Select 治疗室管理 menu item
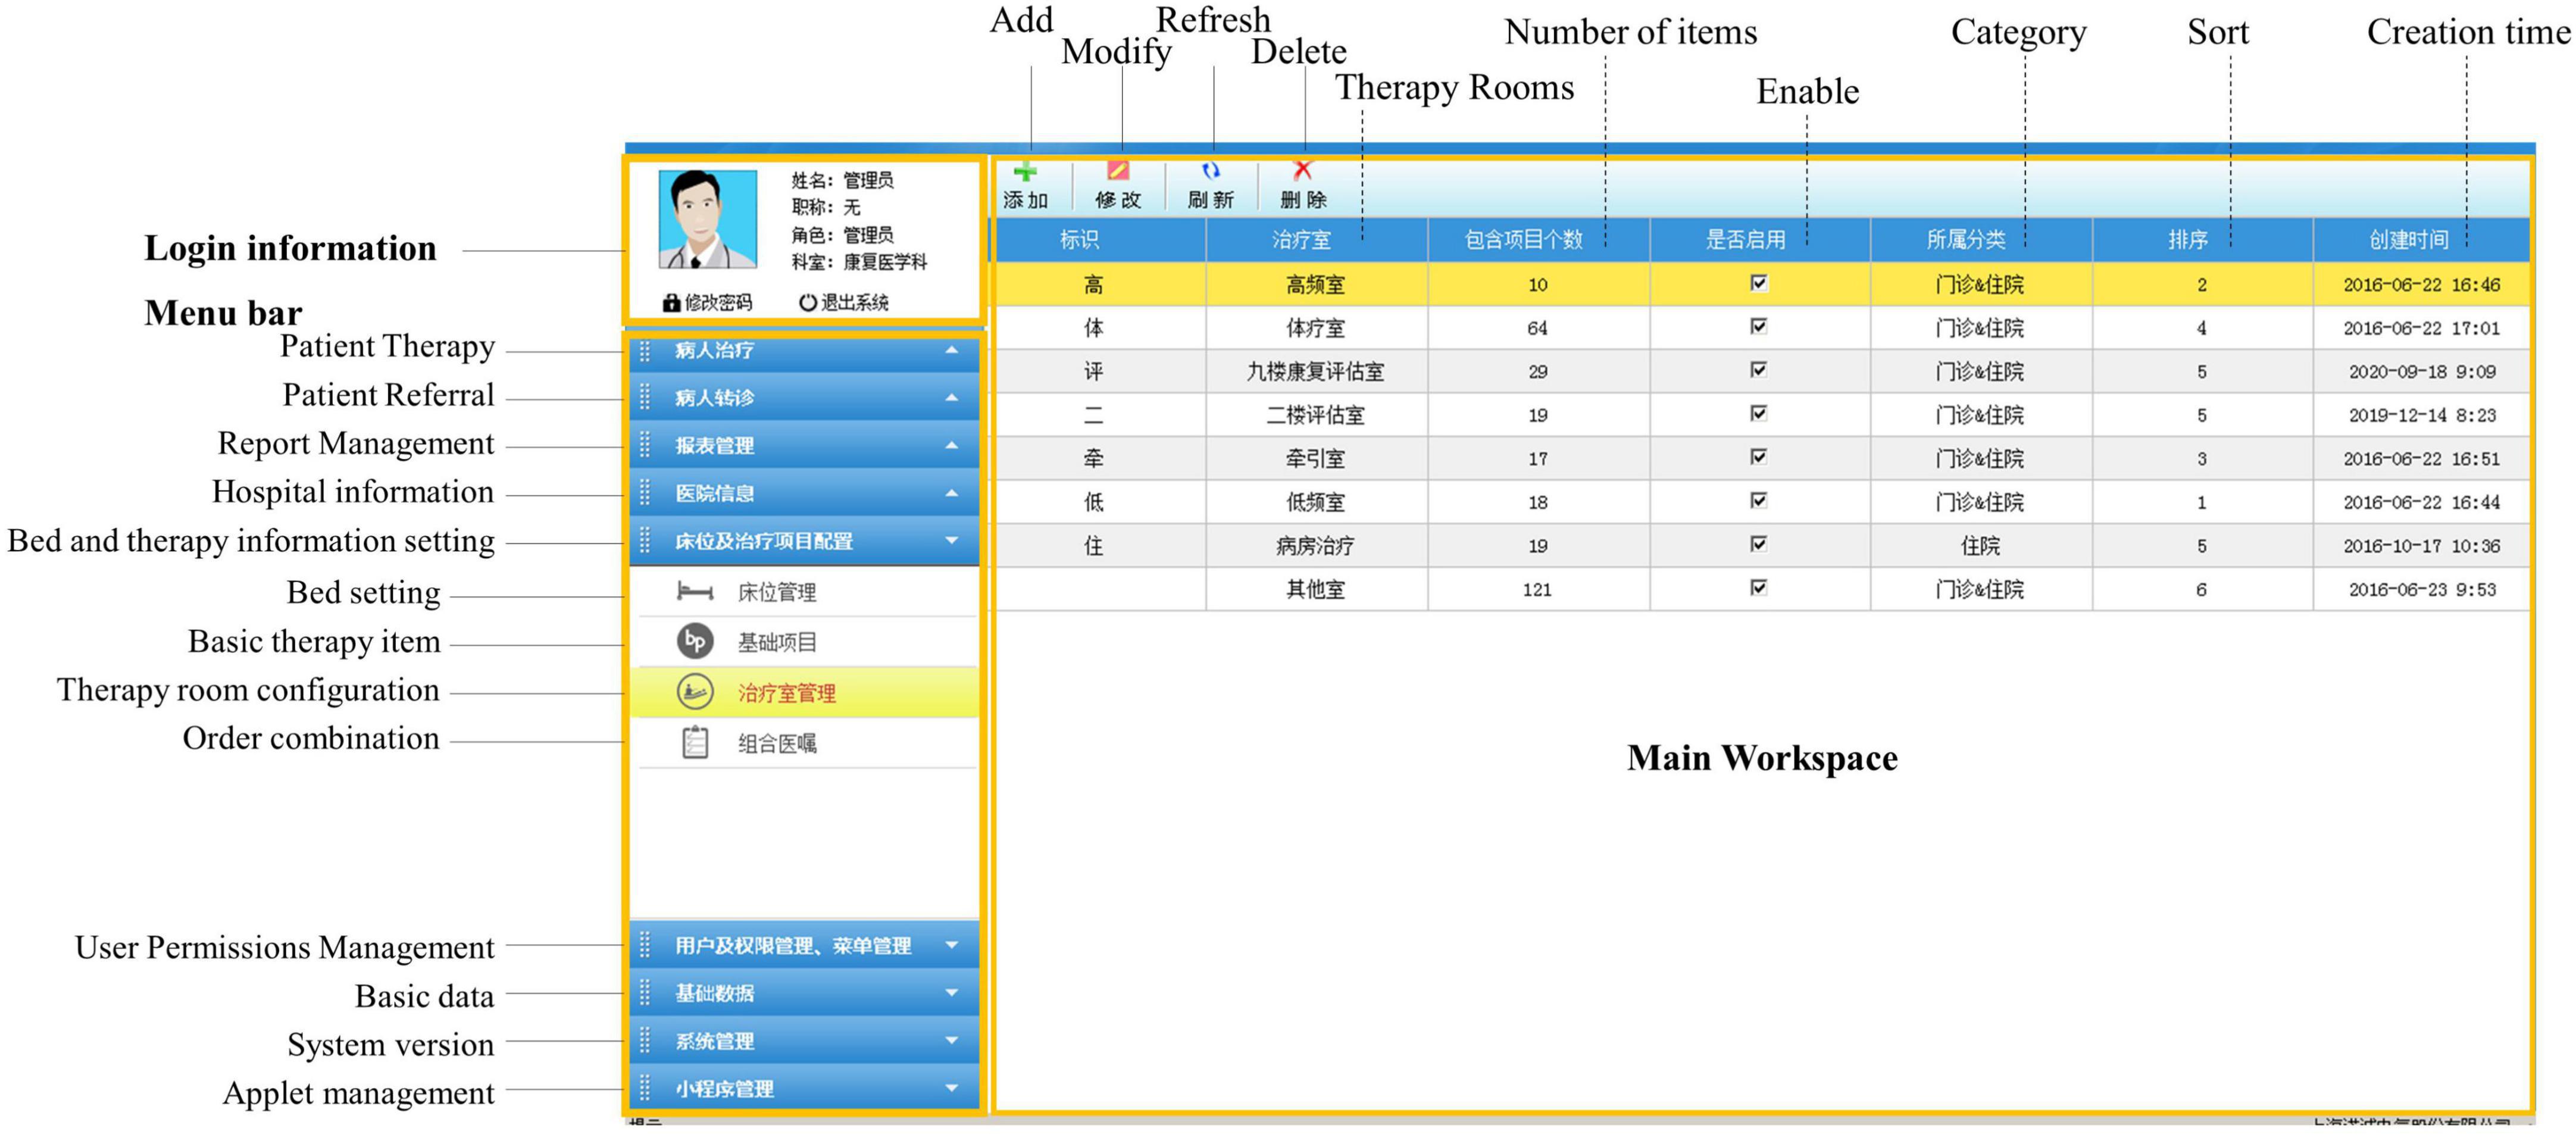Screen dimensions: 2576x1134 point(805,692)
